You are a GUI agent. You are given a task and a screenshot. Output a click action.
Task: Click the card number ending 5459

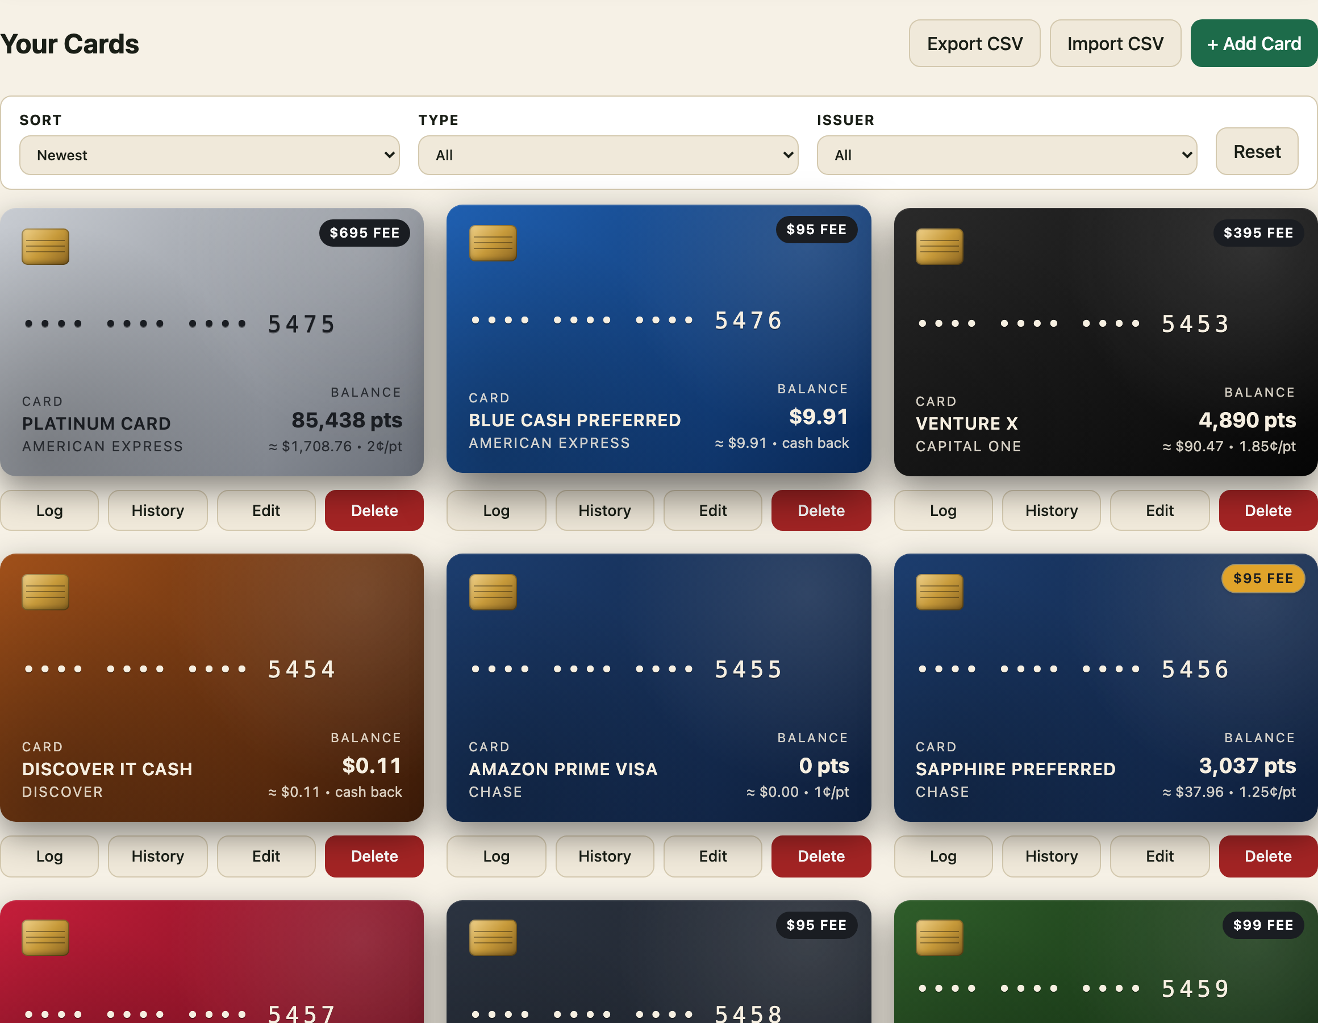coord(1073,988)
